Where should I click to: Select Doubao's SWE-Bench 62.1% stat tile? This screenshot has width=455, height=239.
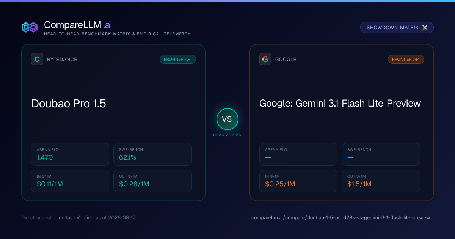pyautogui.click(x=152, y=154)
